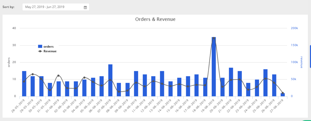Click the revenue point on 29-05-2019
Viewport: 311px width, 121px height.
[33, 74]
